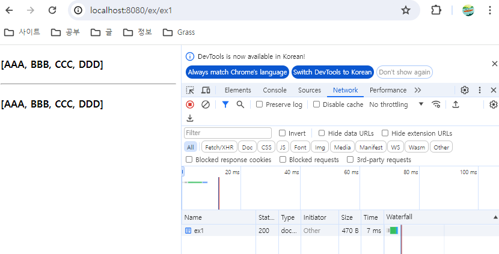The height and width of the screenshot is (254, 499).
Task: Toggle the device toolbar
Action: 206,90
